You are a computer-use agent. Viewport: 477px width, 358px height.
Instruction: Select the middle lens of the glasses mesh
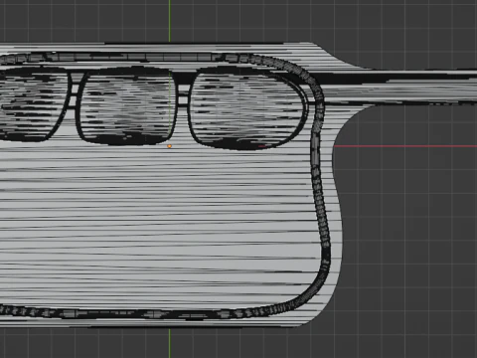(x=127, y=106)
